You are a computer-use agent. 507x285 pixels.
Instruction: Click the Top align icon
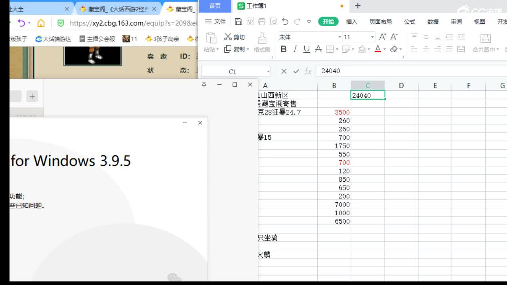(x=414, y=37)
